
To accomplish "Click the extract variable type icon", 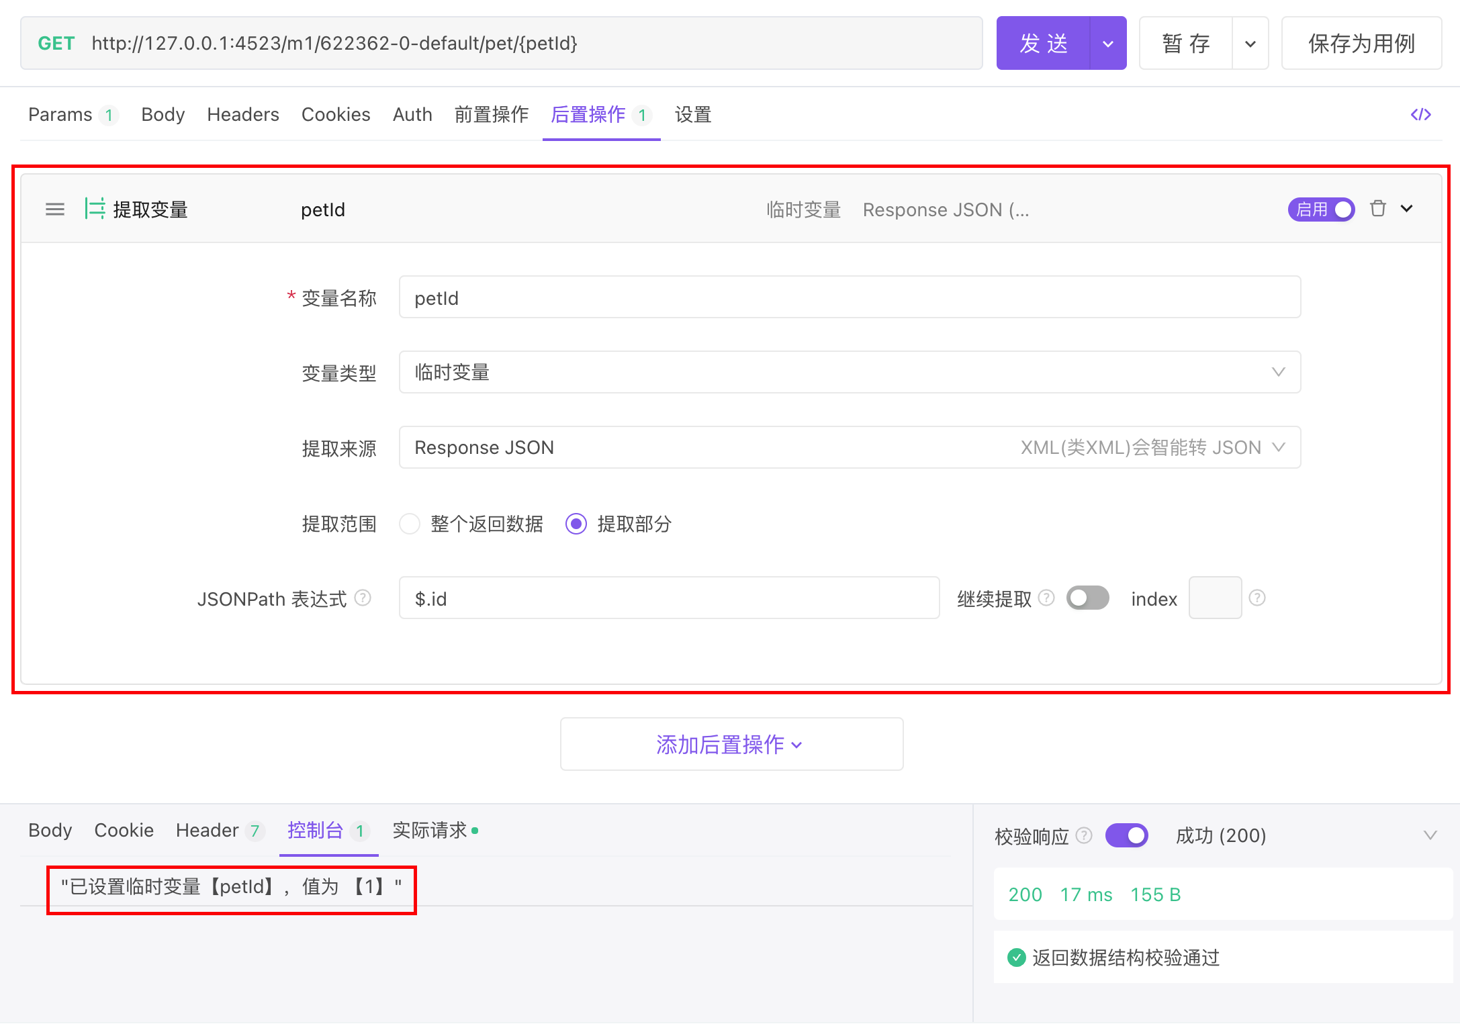I will 95,209.
